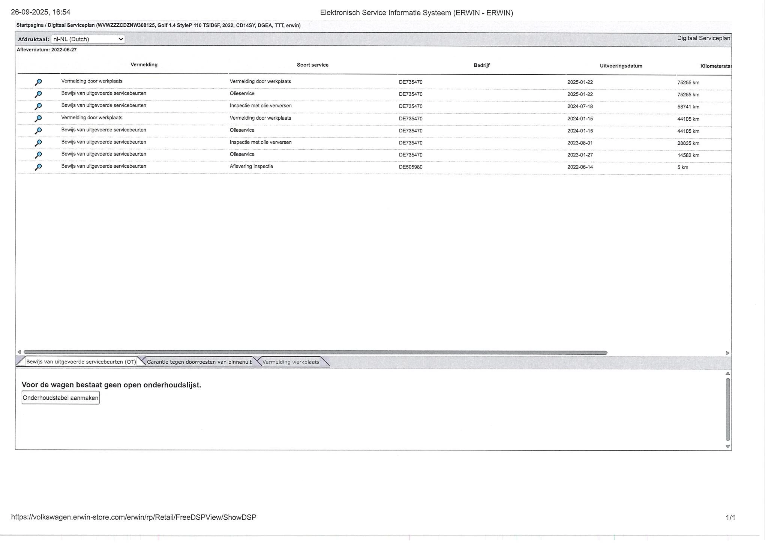768x543 pixels.
Task: Click right arrow of horizontal scrollbar
Action: (x=727, y=353)
